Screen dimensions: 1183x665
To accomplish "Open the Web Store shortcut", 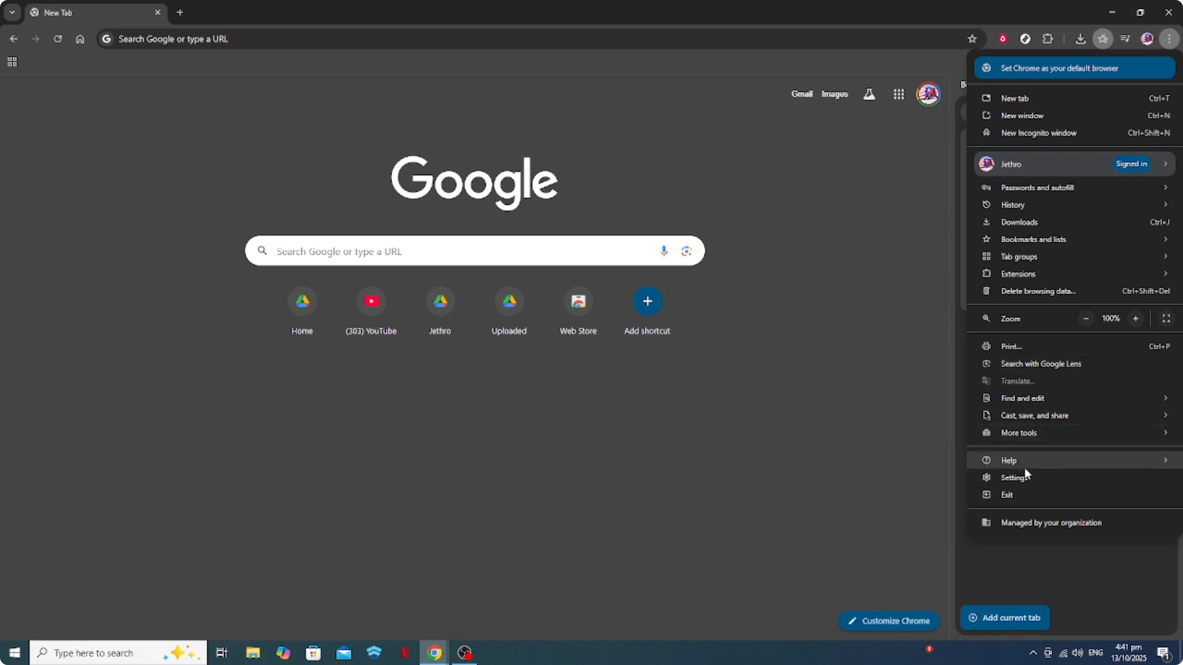I will click(578, 311).
